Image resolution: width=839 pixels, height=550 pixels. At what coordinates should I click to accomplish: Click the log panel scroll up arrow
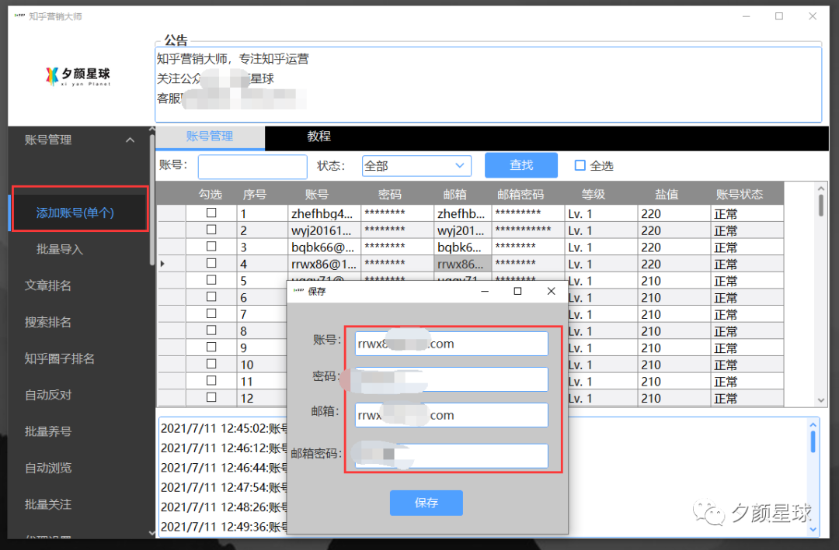click(x=813, y=425)
